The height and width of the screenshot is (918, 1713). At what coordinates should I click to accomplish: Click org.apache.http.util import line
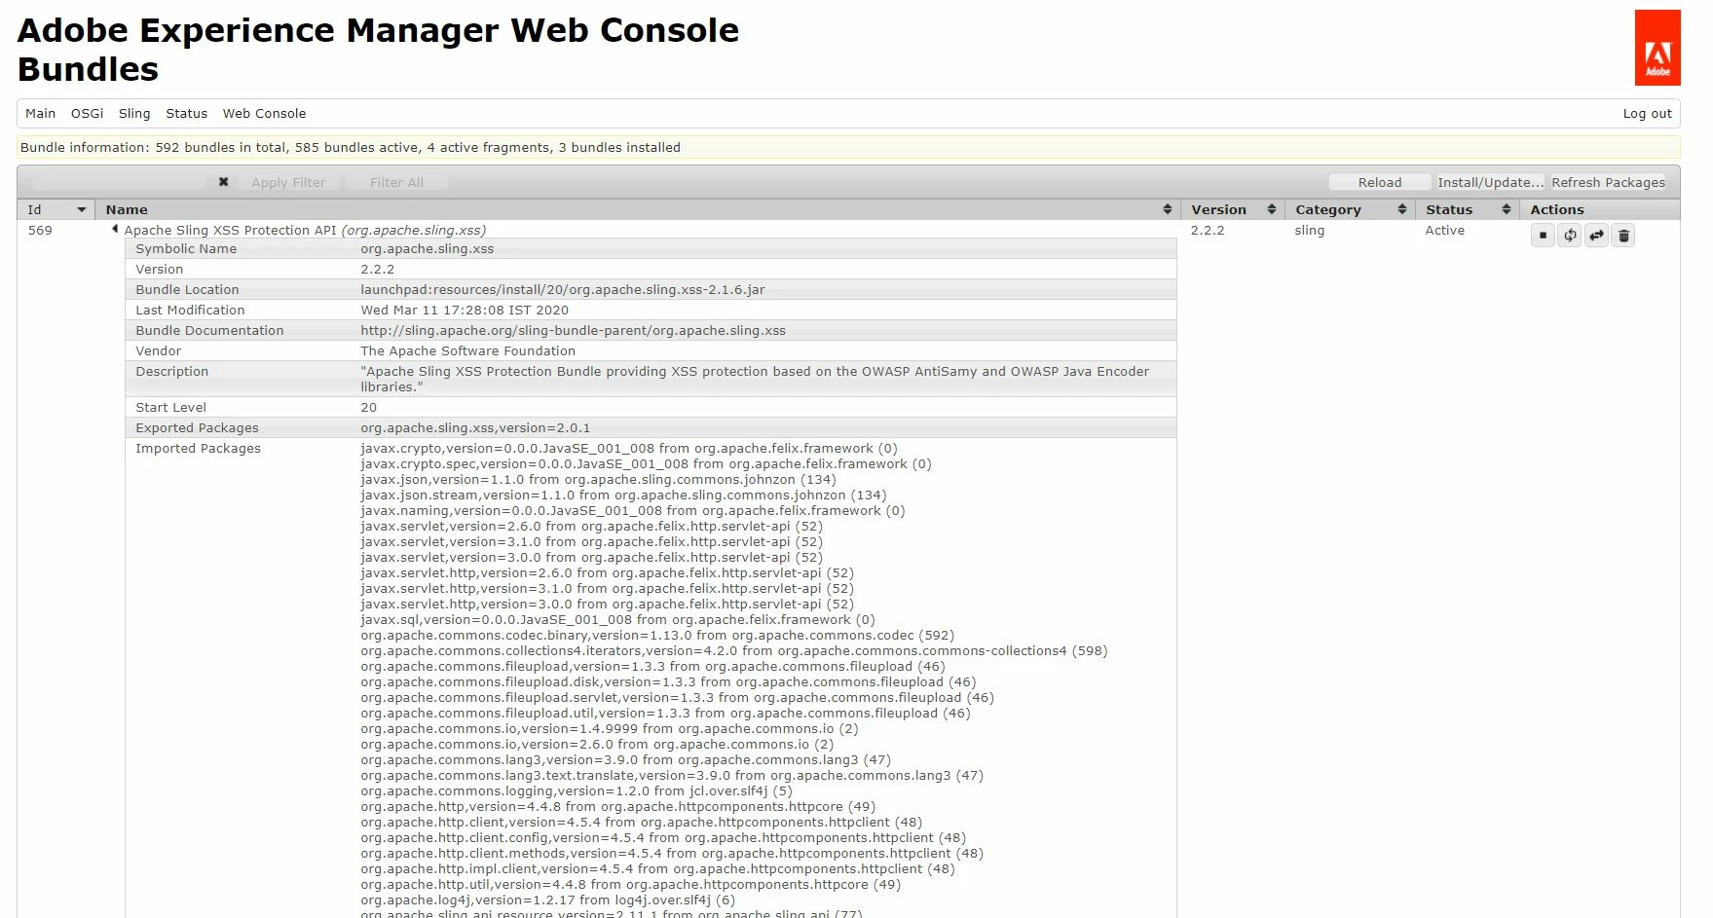coord(630,885)
